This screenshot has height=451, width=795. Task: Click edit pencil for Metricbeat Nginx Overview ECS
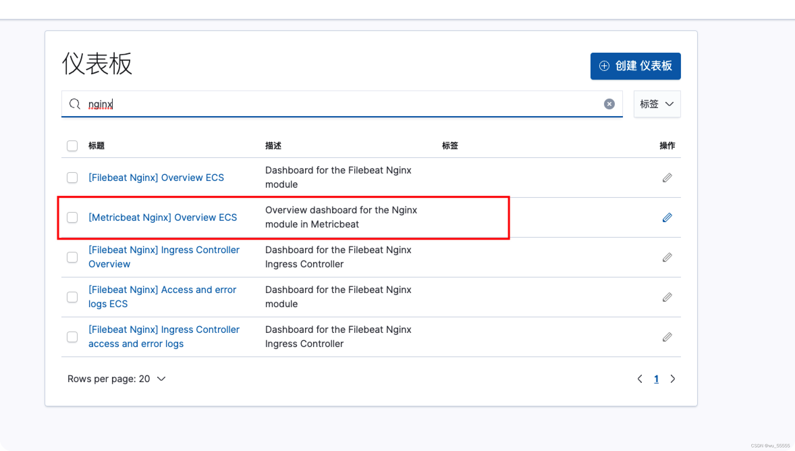point(667,217)
